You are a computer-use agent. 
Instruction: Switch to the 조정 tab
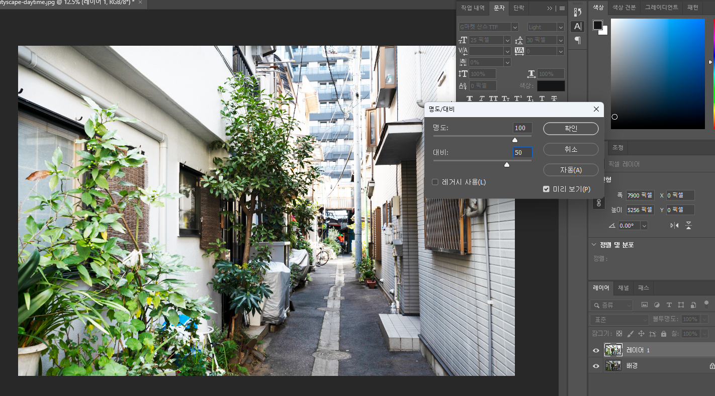[617, 148]
